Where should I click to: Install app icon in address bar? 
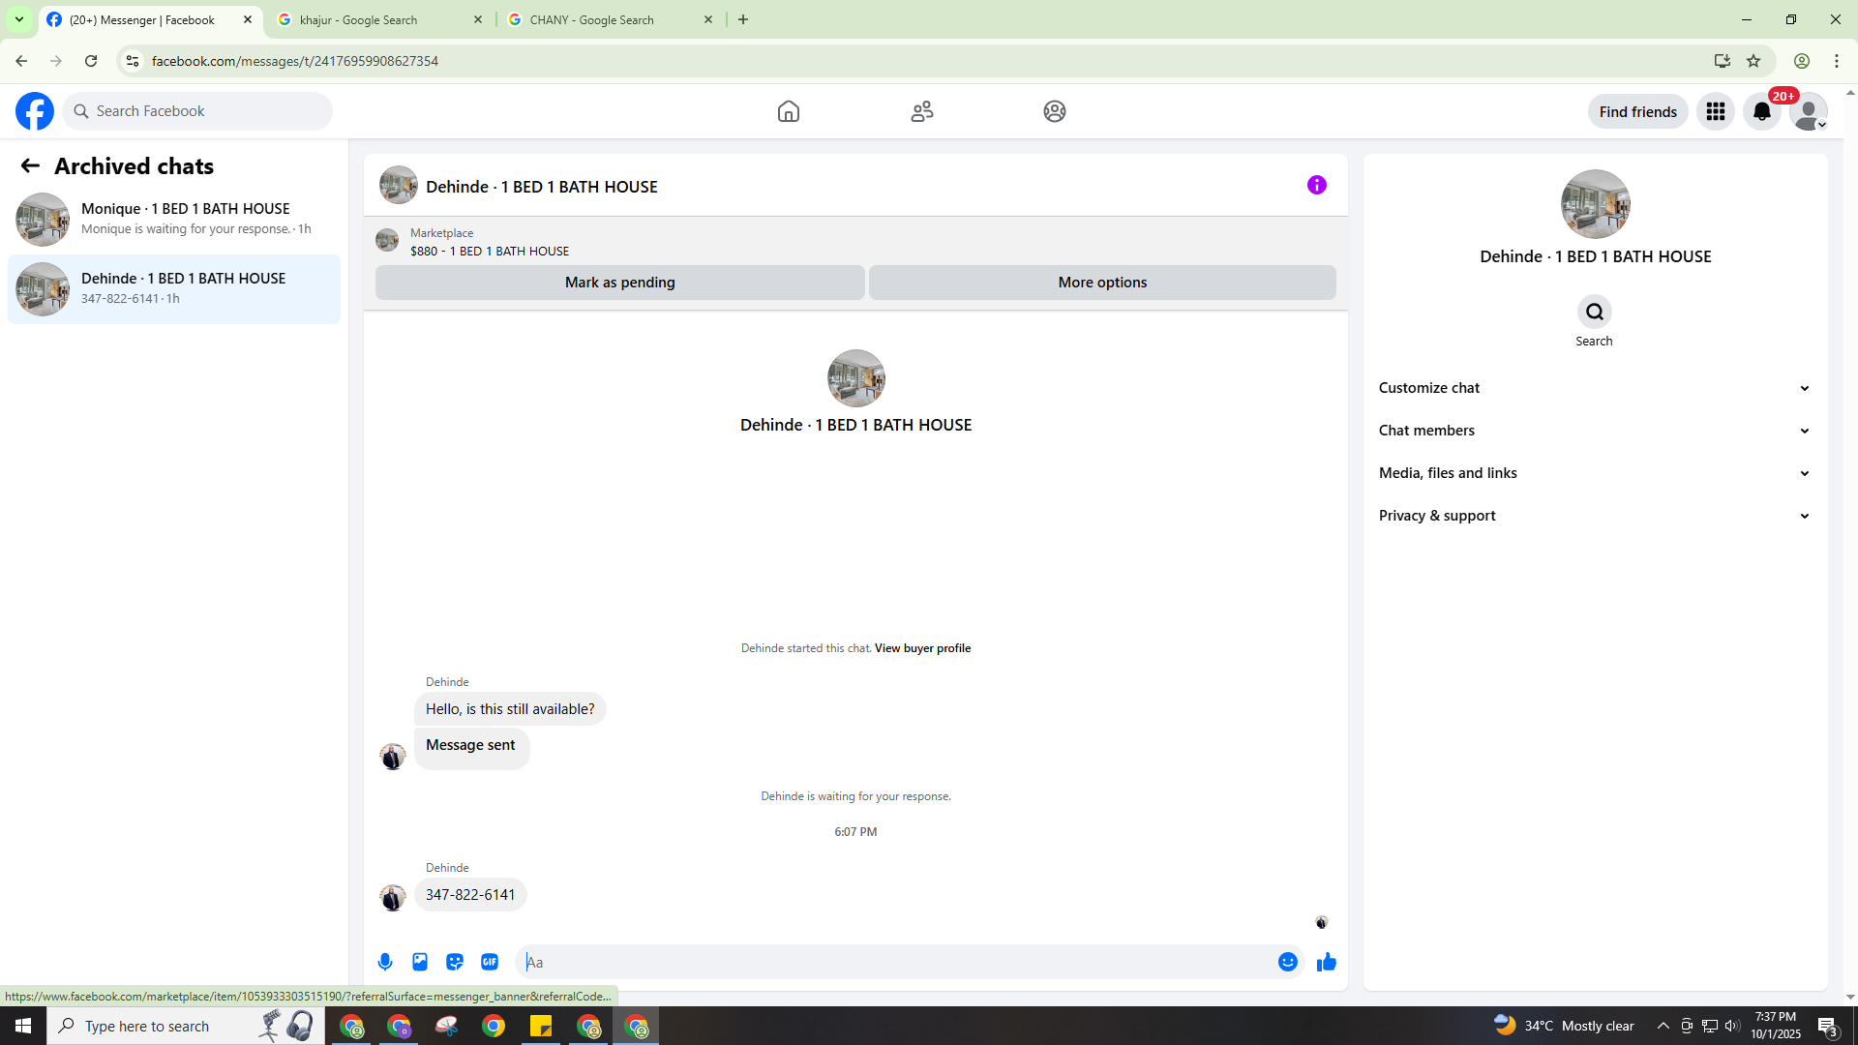click(1723, 61)
